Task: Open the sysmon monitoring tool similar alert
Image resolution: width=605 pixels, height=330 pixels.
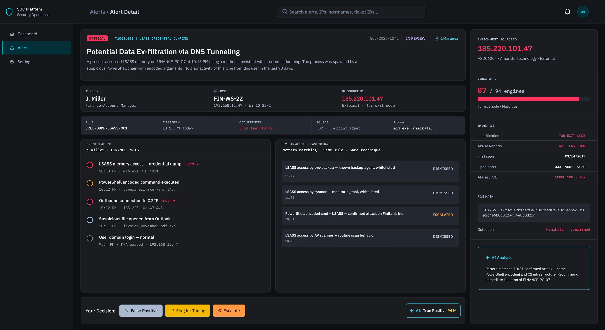Action: [x=370, y=194]
